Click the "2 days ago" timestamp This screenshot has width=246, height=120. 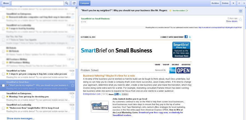(232, 18)
